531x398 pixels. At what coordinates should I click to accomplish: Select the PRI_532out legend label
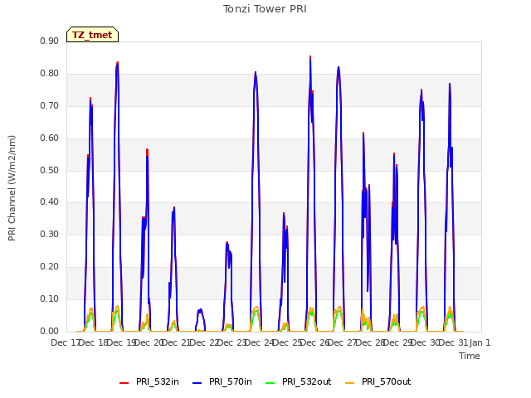click(306, 381)
